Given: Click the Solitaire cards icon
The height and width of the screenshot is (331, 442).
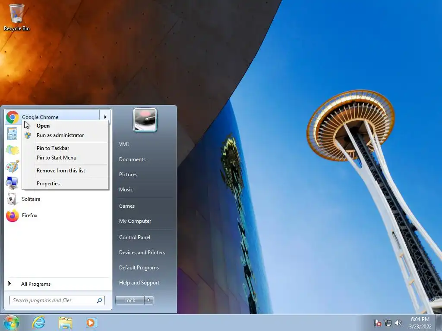Looking at the screenshot, I should [x=12, y=199].
